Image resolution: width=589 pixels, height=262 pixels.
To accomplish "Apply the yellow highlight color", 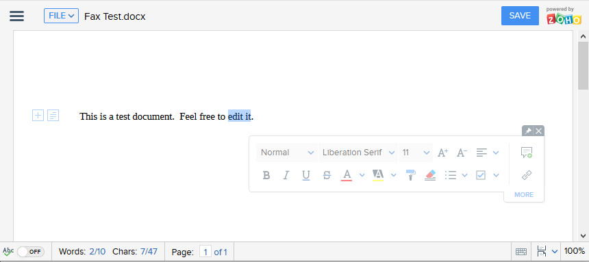I will pyautogui.click(x=378, y=175).
